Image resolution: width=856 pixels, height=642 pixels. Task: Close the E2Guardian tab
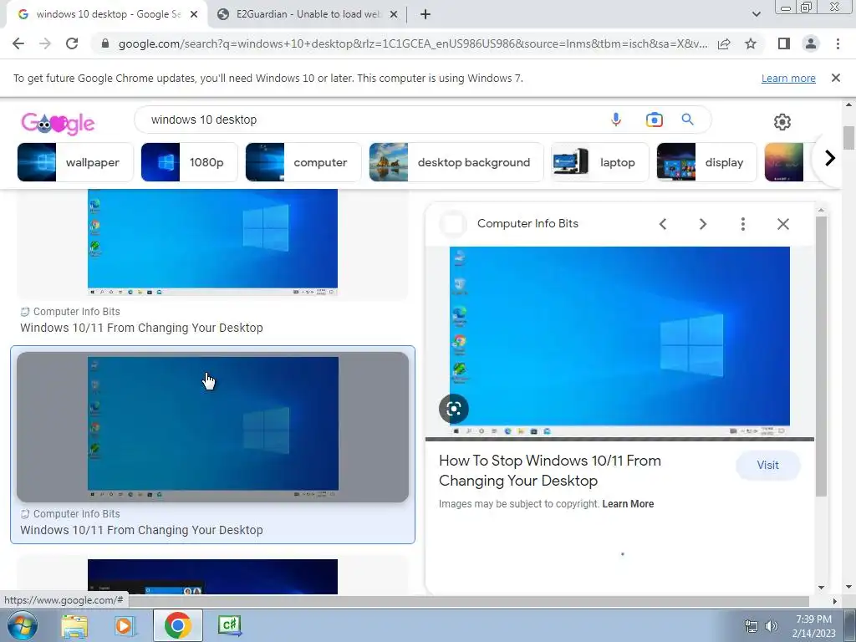394,14
